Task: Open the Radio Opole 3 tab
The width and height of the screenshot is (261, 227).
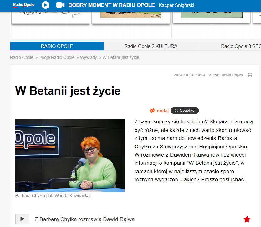Action: tap(241, 46)
